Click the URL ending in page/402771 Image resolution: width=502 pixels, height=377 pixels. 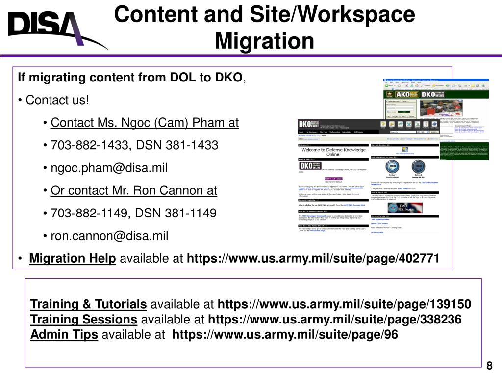pyautogui.click(x=313, y=258)
